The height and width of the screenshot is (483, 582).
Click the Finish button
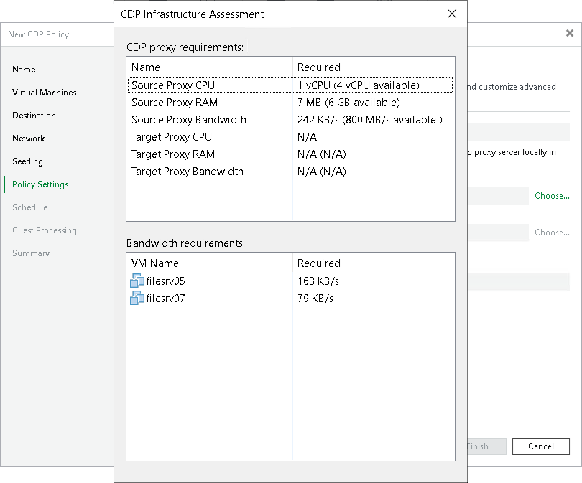479,446
